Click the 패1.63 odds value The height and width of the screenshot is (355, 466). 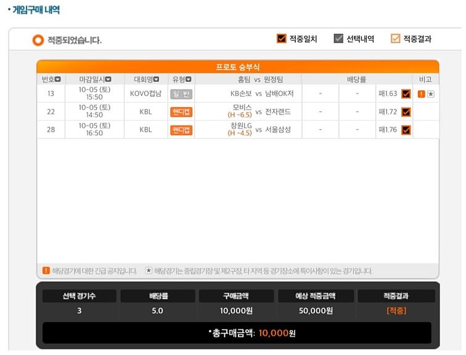tap(388, 94)
